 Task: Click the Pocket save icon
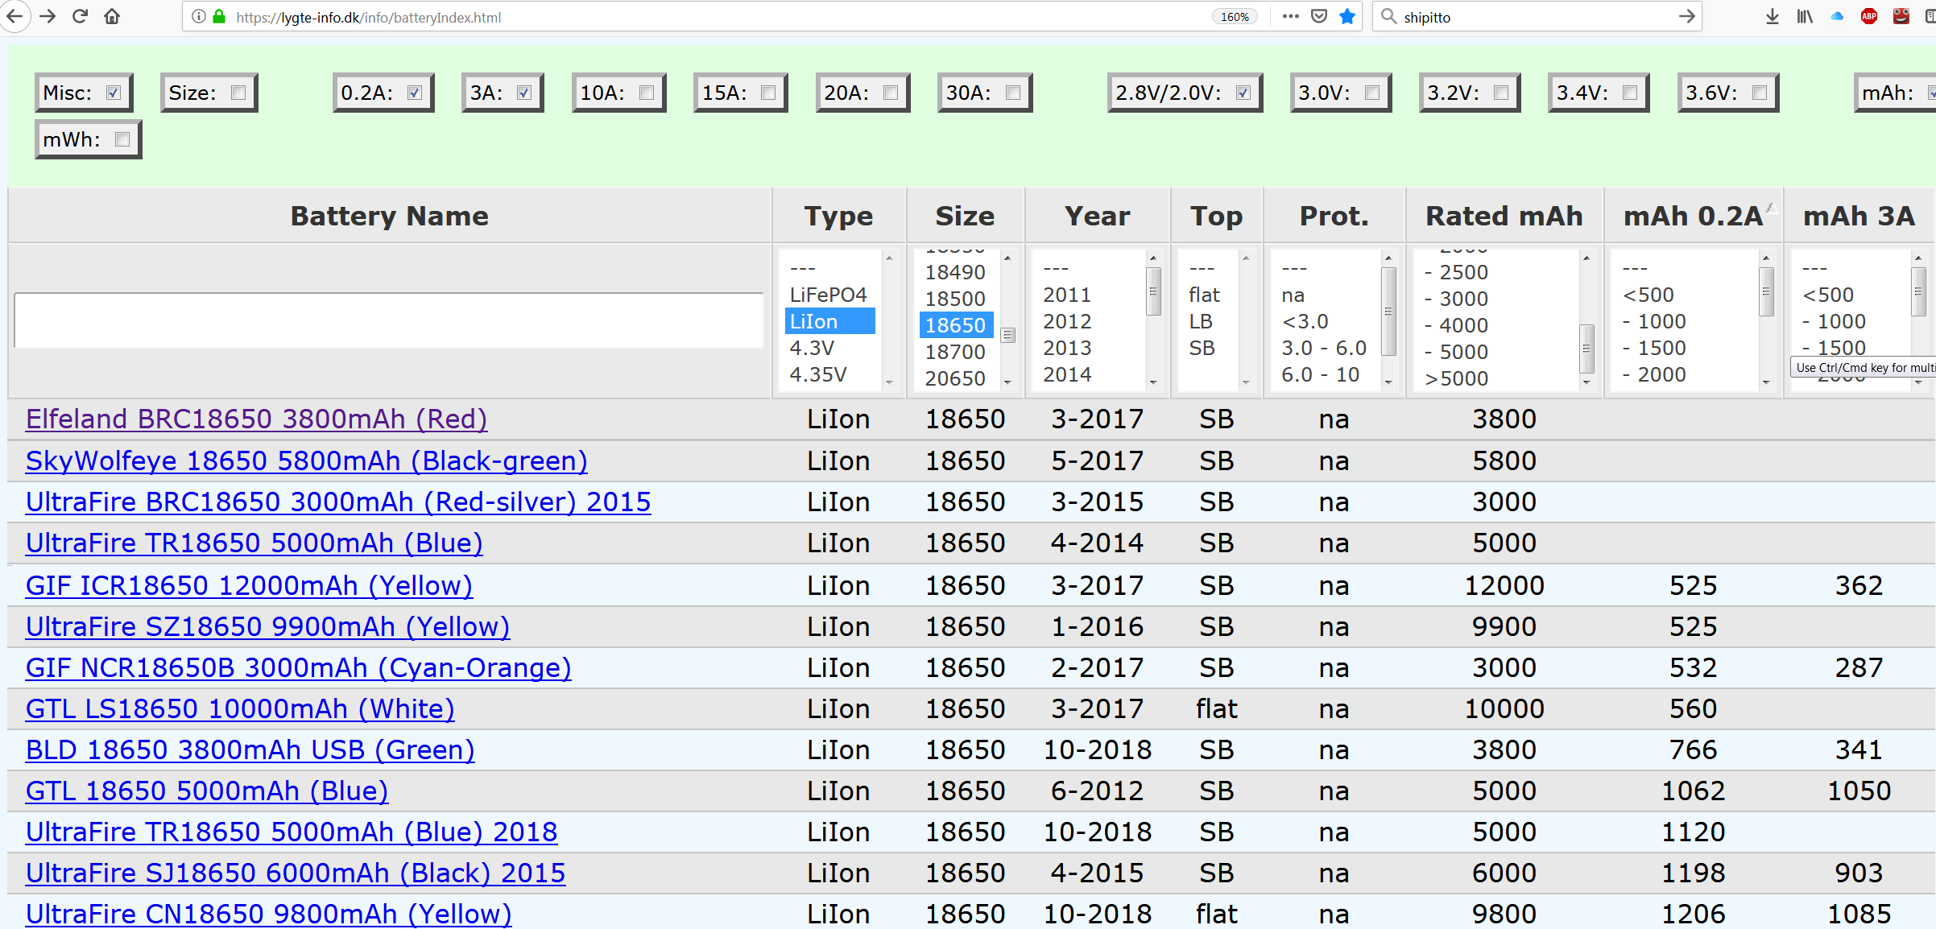pyautogui.click(x=1319, y=16)
